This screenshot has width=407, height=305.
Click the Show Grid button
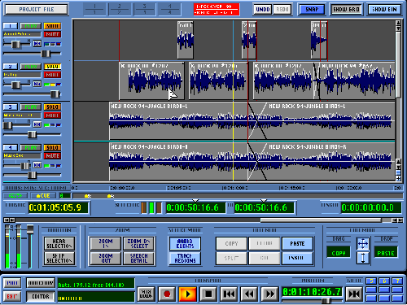click(346, 10)
